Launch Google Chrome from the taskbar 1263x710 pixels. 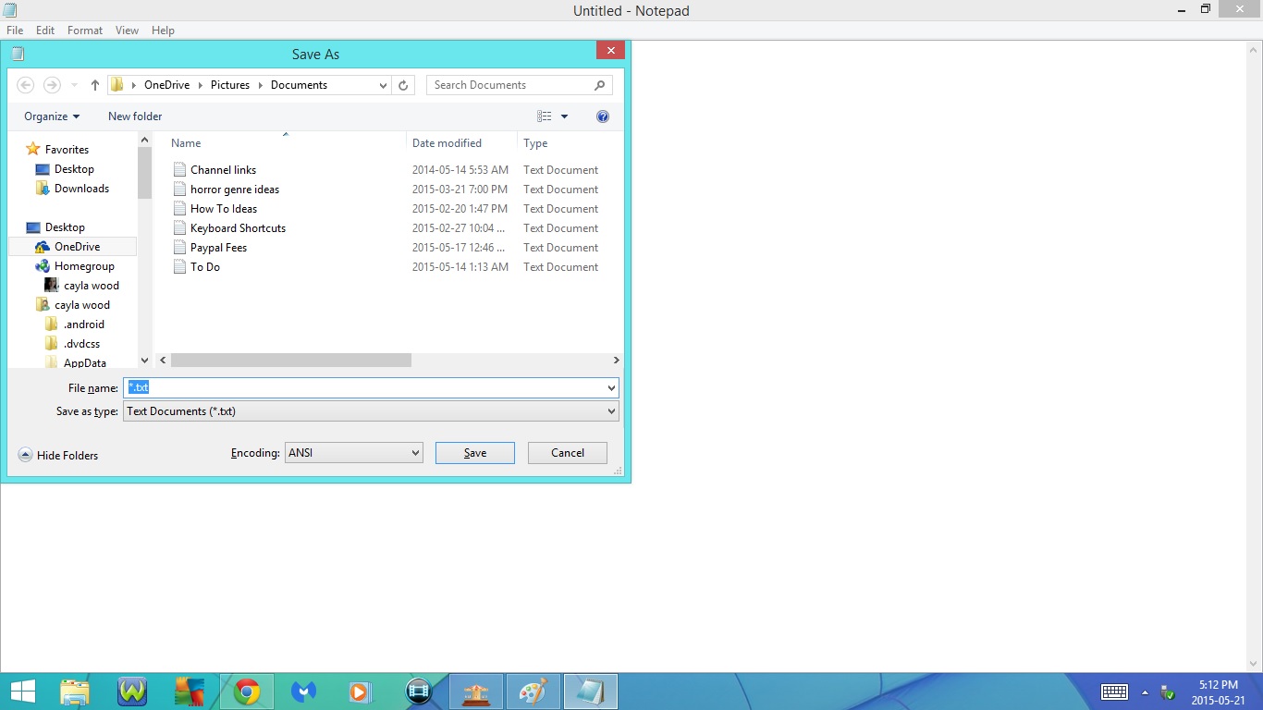click(247, 691)
